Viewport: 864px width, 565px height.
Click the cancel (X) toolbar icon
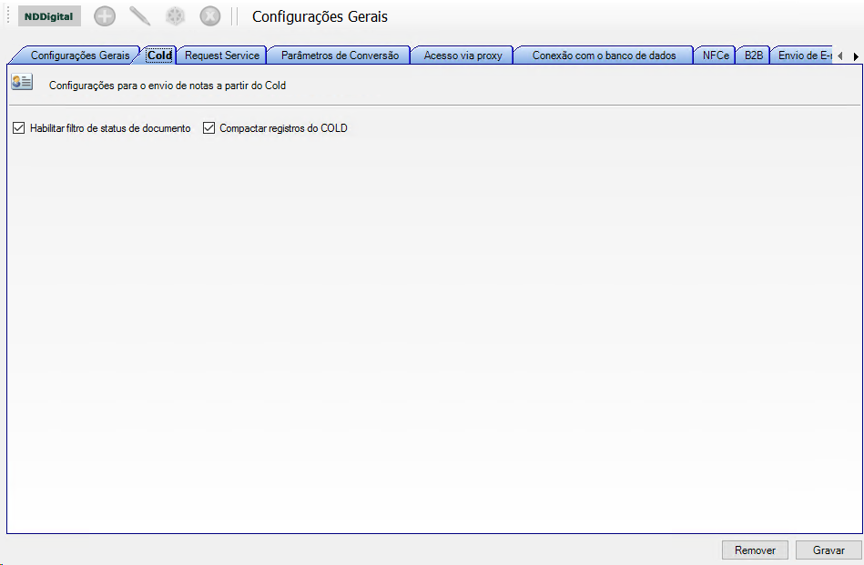pos(210,16)
